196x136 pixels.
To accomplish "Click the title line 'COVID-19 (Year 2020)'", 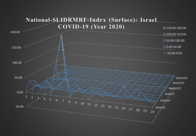I will pos(91,27).
